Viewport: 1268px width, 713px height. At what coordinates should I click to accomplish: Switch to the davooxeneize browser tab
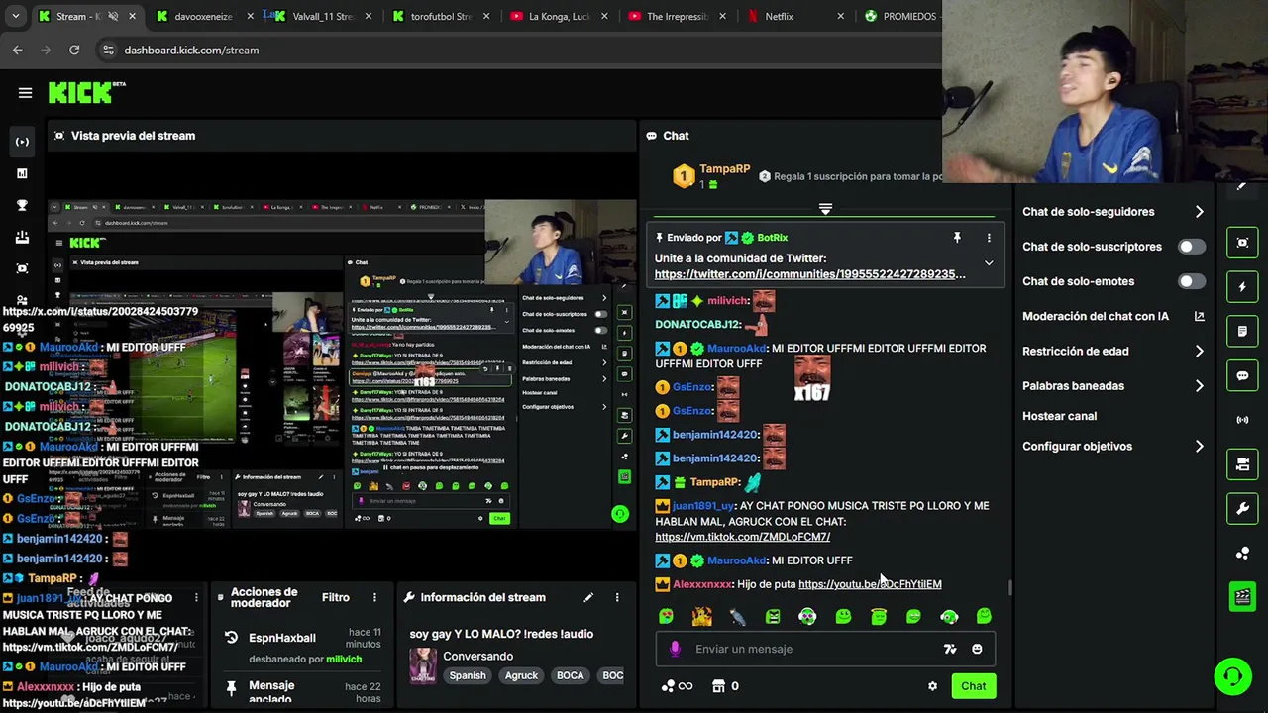click(x=202, y=16)
